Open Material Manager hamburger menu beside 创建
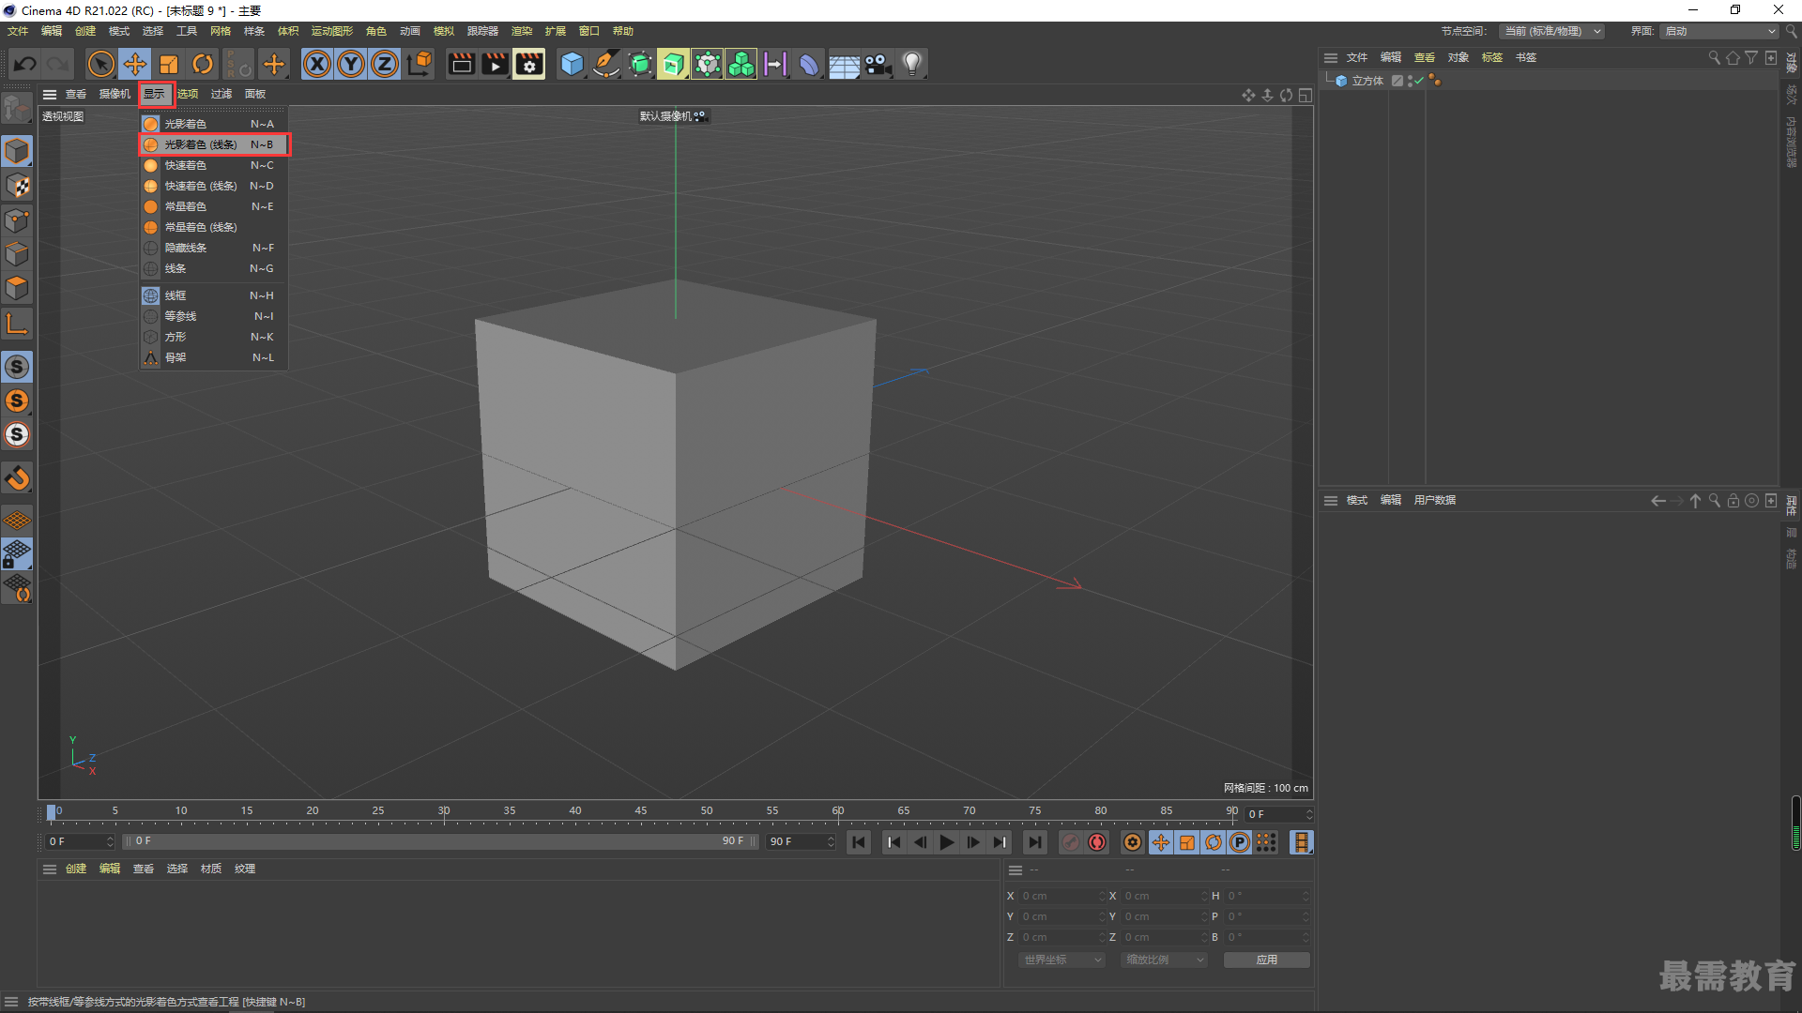This screenshot has height=1013, width=1802. tap(49, 869)
